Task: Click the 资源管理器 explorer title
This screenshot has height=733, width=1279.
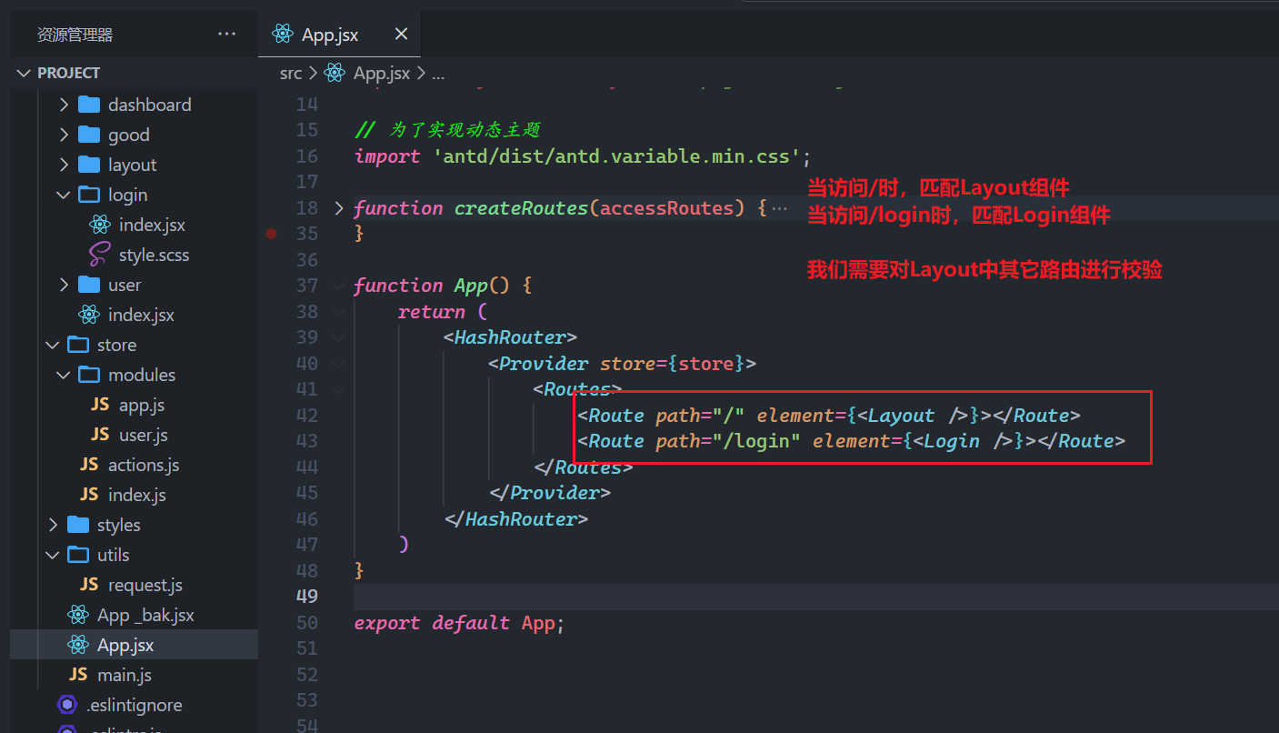Action: pos(75,35)
